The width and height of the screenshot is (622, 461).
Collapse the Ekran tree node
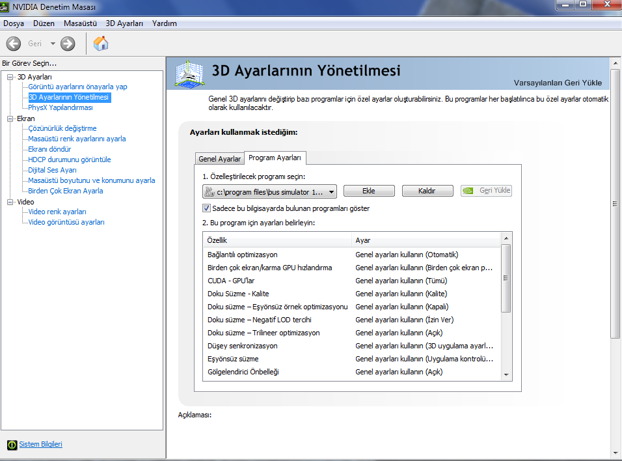tap(10, 119)
